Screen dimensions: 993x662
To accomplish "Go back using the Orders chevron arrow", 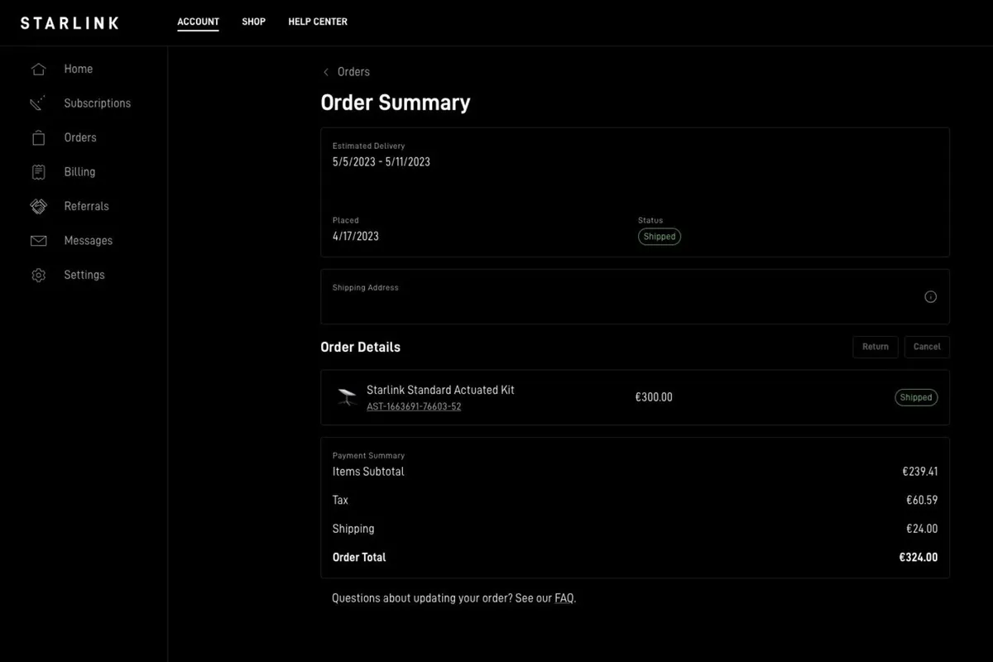I will pyautogui.click(x=326, y=72).
